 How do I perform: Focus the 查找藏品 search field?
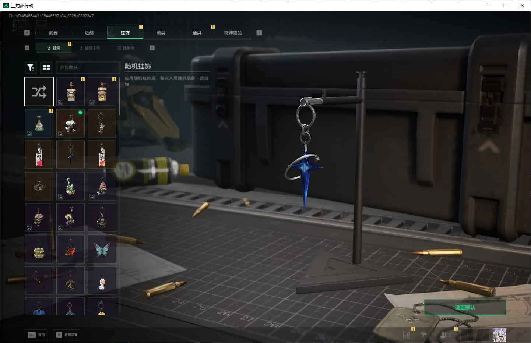point(88,67)
